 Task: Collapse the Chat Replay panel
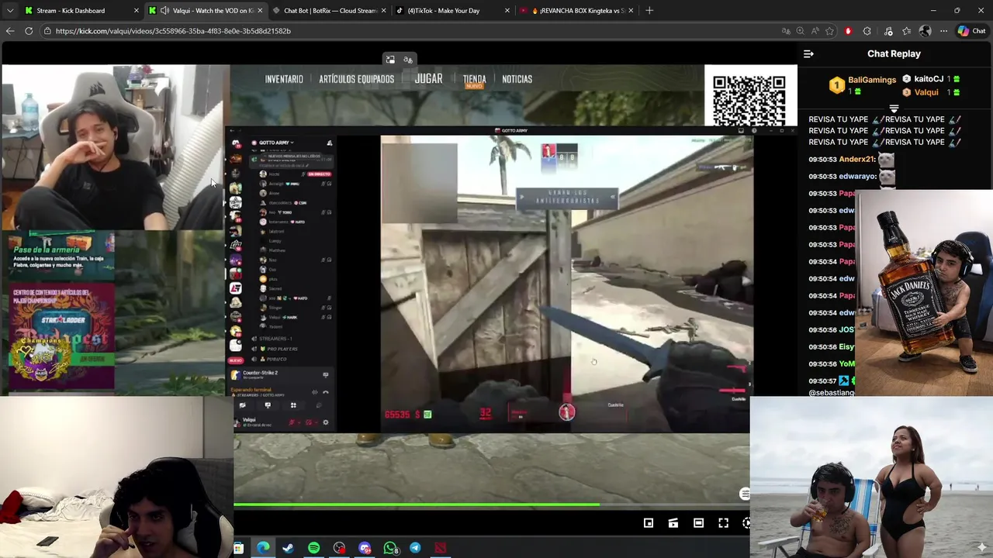click(808, 53)
